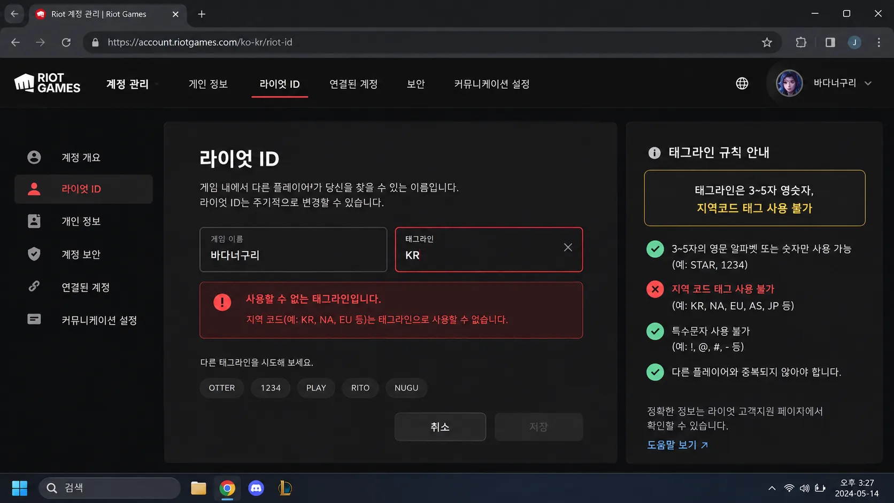
Task: Open the browser extensions puzzle icon
Action: 800,42
